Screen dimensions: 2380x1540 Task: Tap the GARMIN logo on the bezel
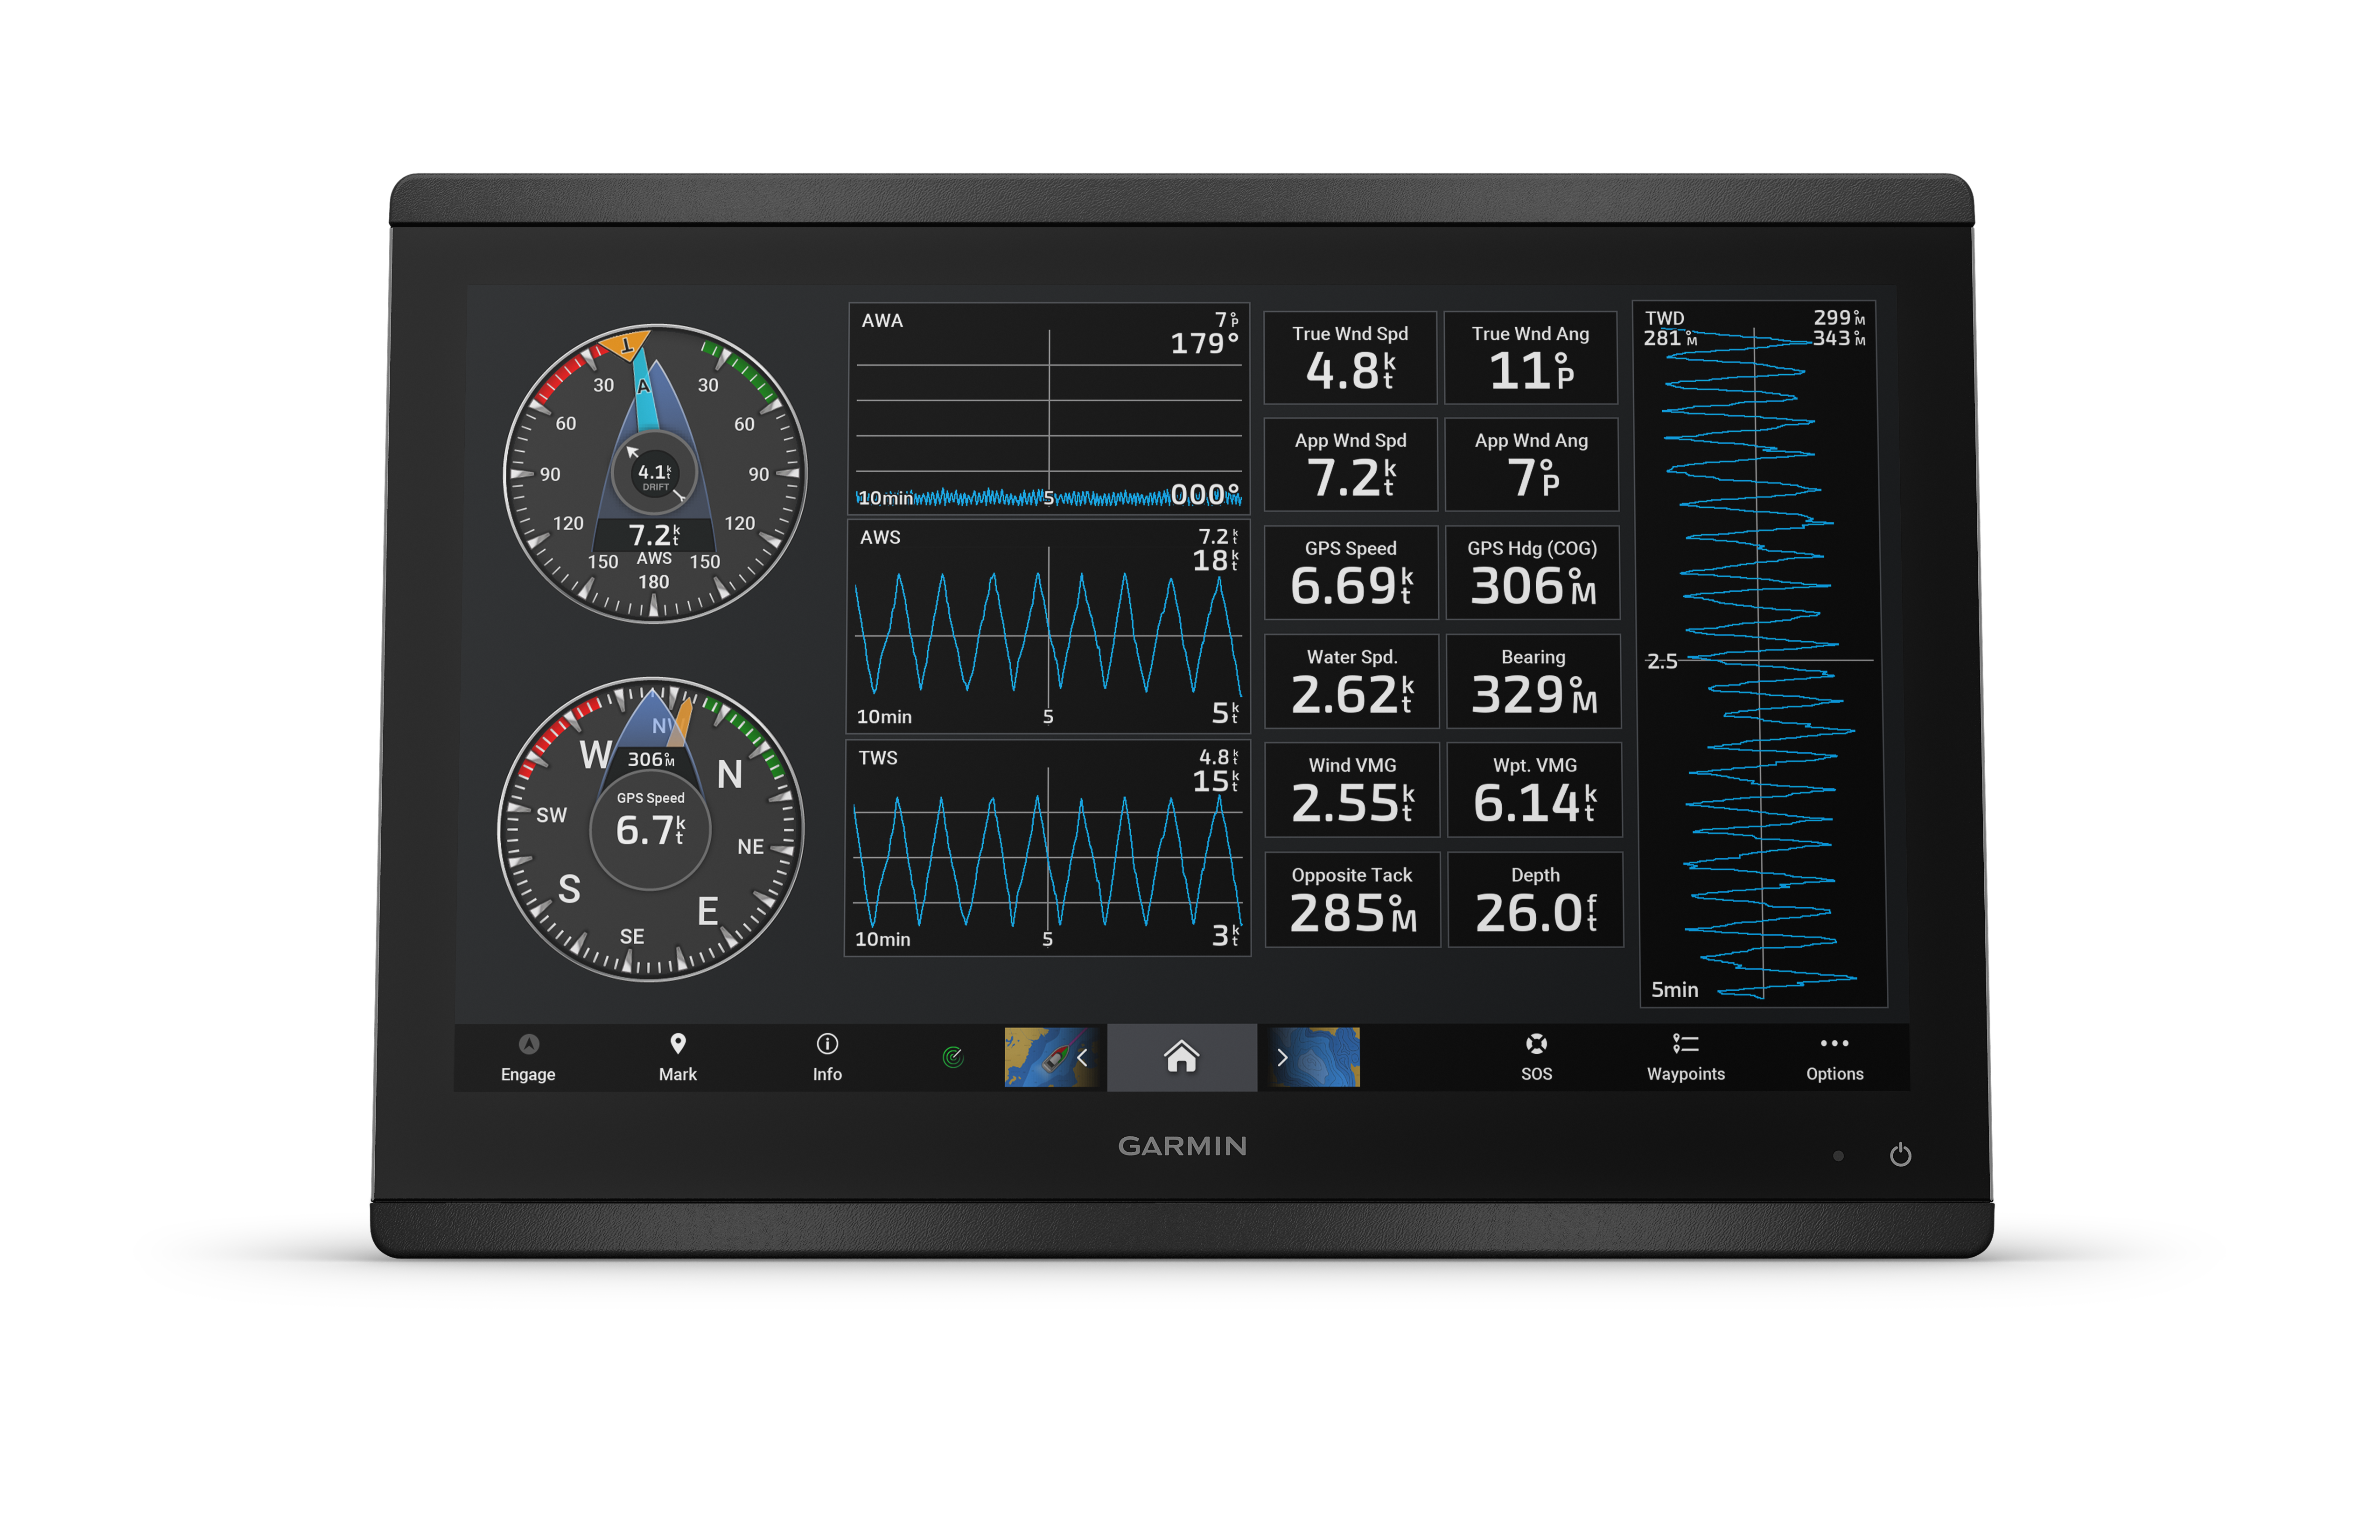click(1182, 1146)
